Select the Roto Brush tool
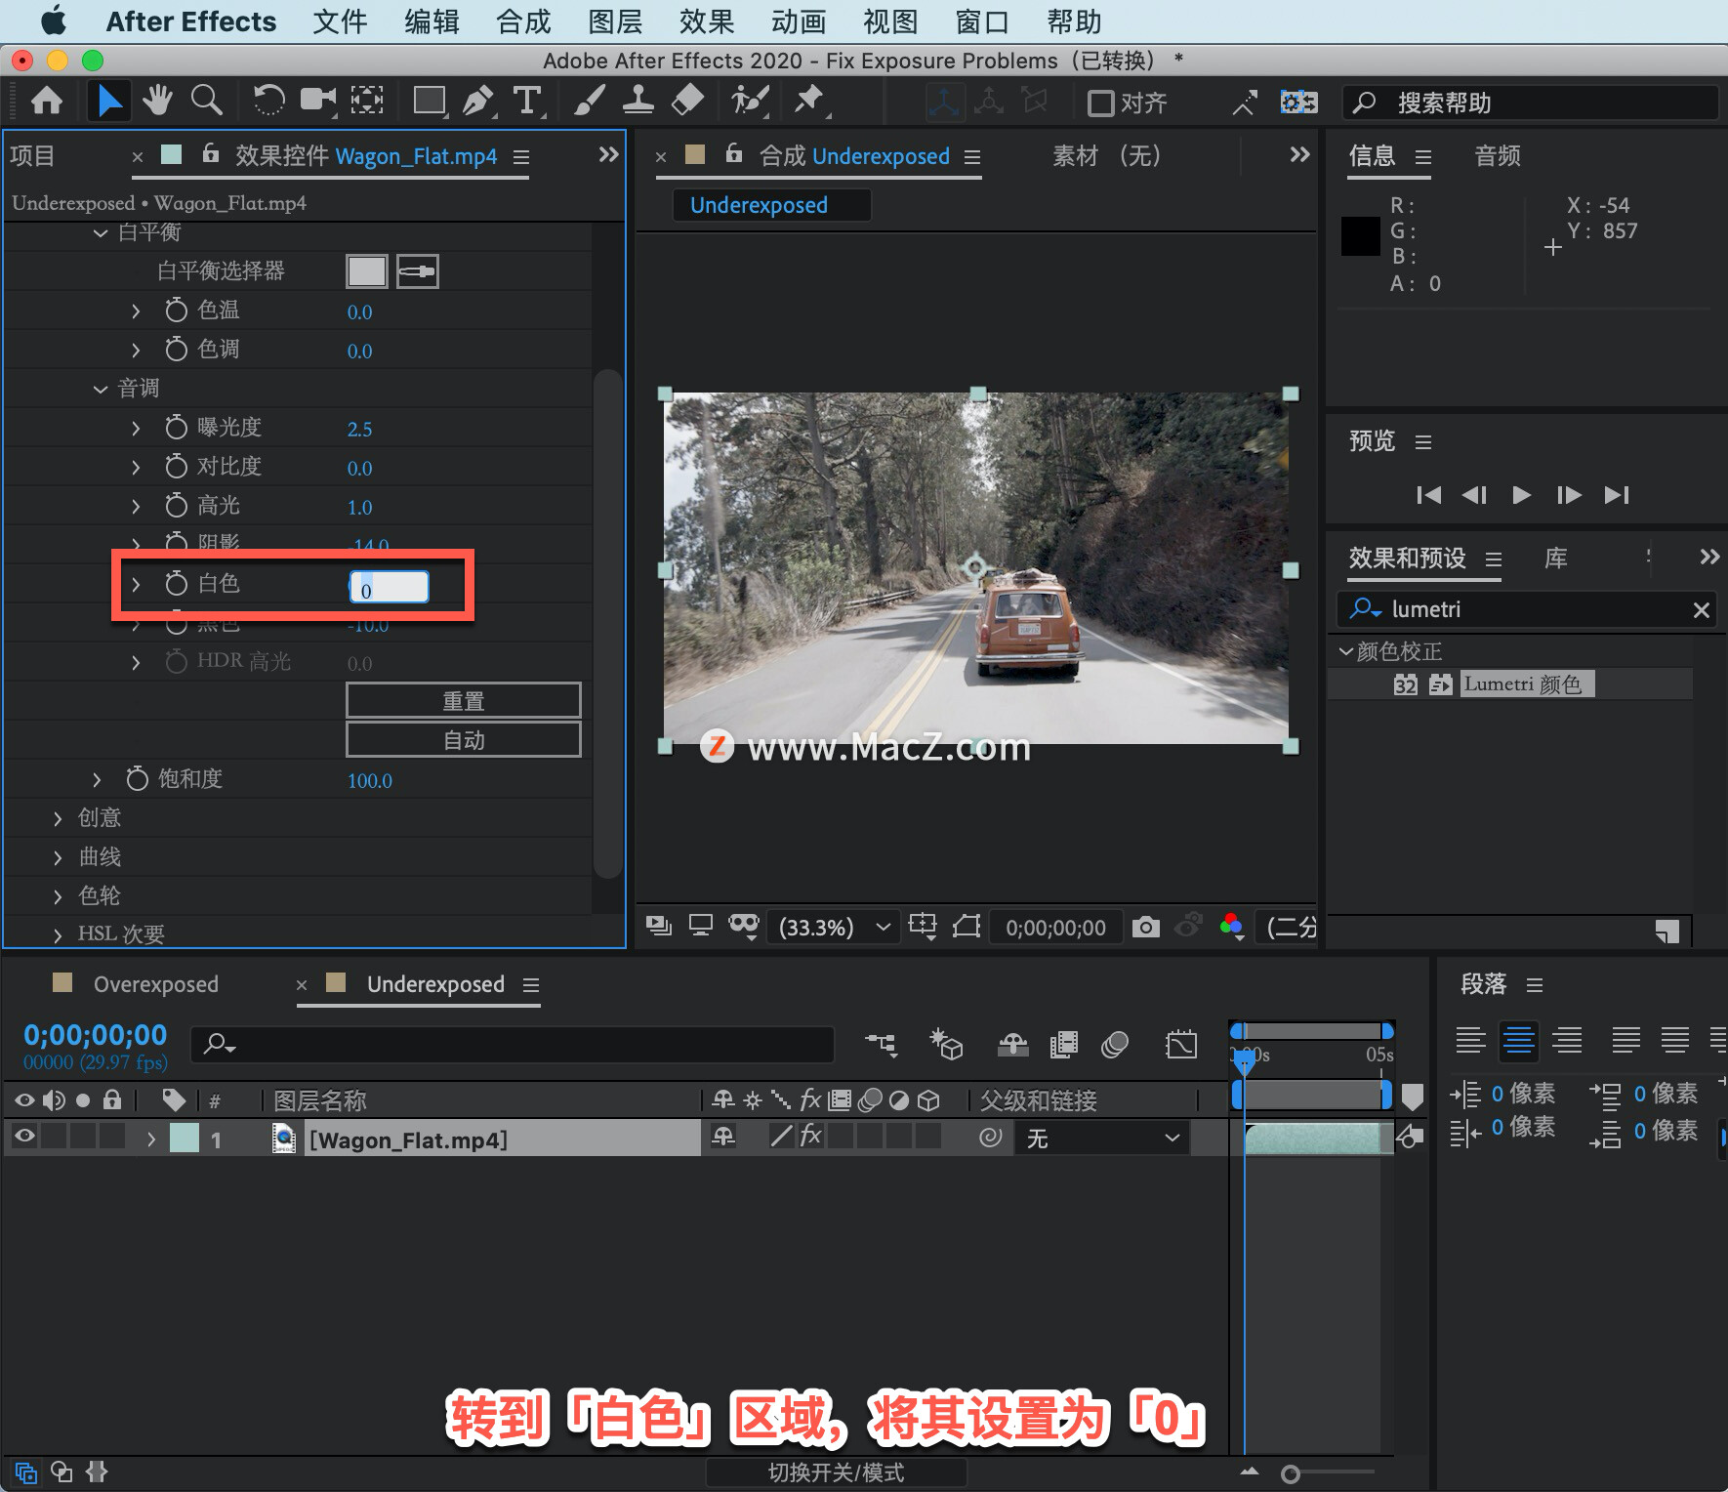The image size is (1728, 1492). coord(751,101)
